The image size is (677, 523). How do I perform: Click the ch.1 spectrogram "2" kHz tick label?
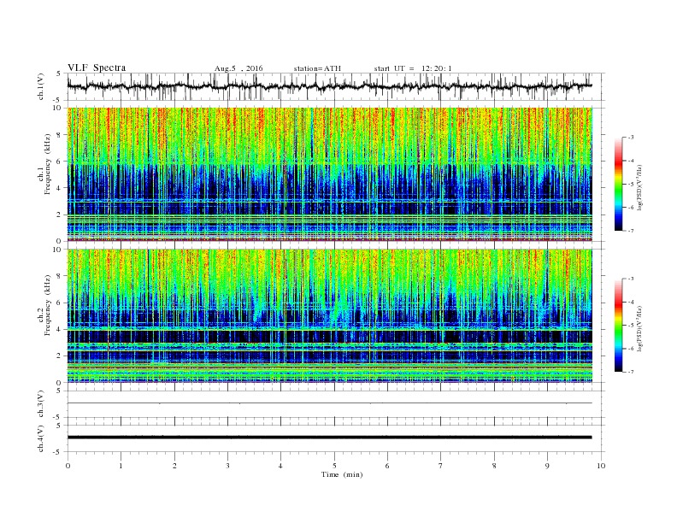[x=59, y=214]
